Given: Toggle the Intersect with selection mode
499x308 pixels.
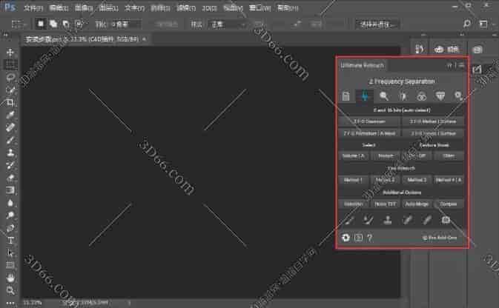Looking at the screenshot, I should [x=79, y=24].
